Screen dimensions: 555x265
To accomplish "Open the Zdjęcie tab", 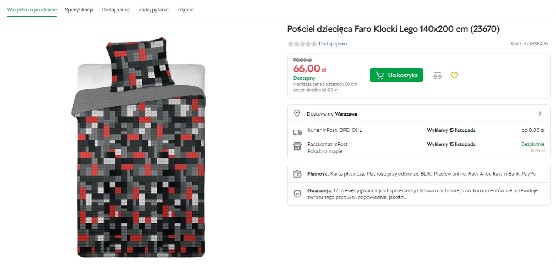I will pos(185,10).
